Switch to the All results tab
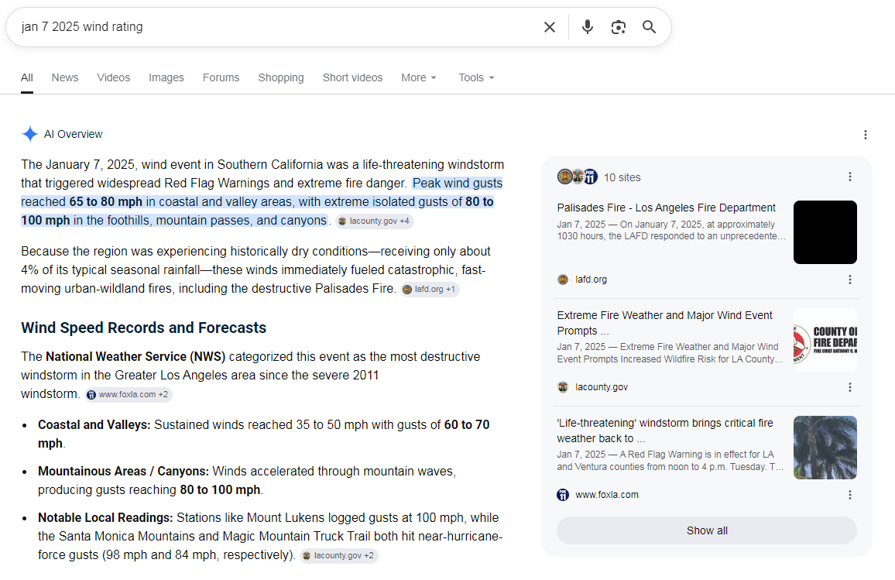This screenshot has height=580, width=895. (27, 77)
